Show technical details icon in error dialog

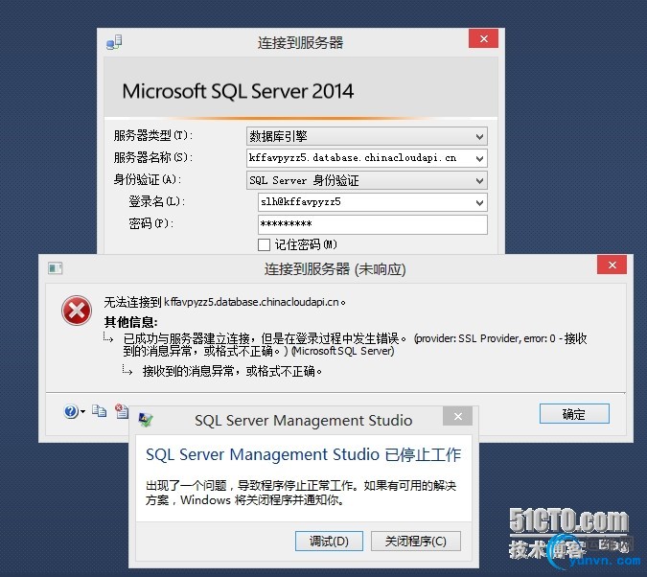122,410
